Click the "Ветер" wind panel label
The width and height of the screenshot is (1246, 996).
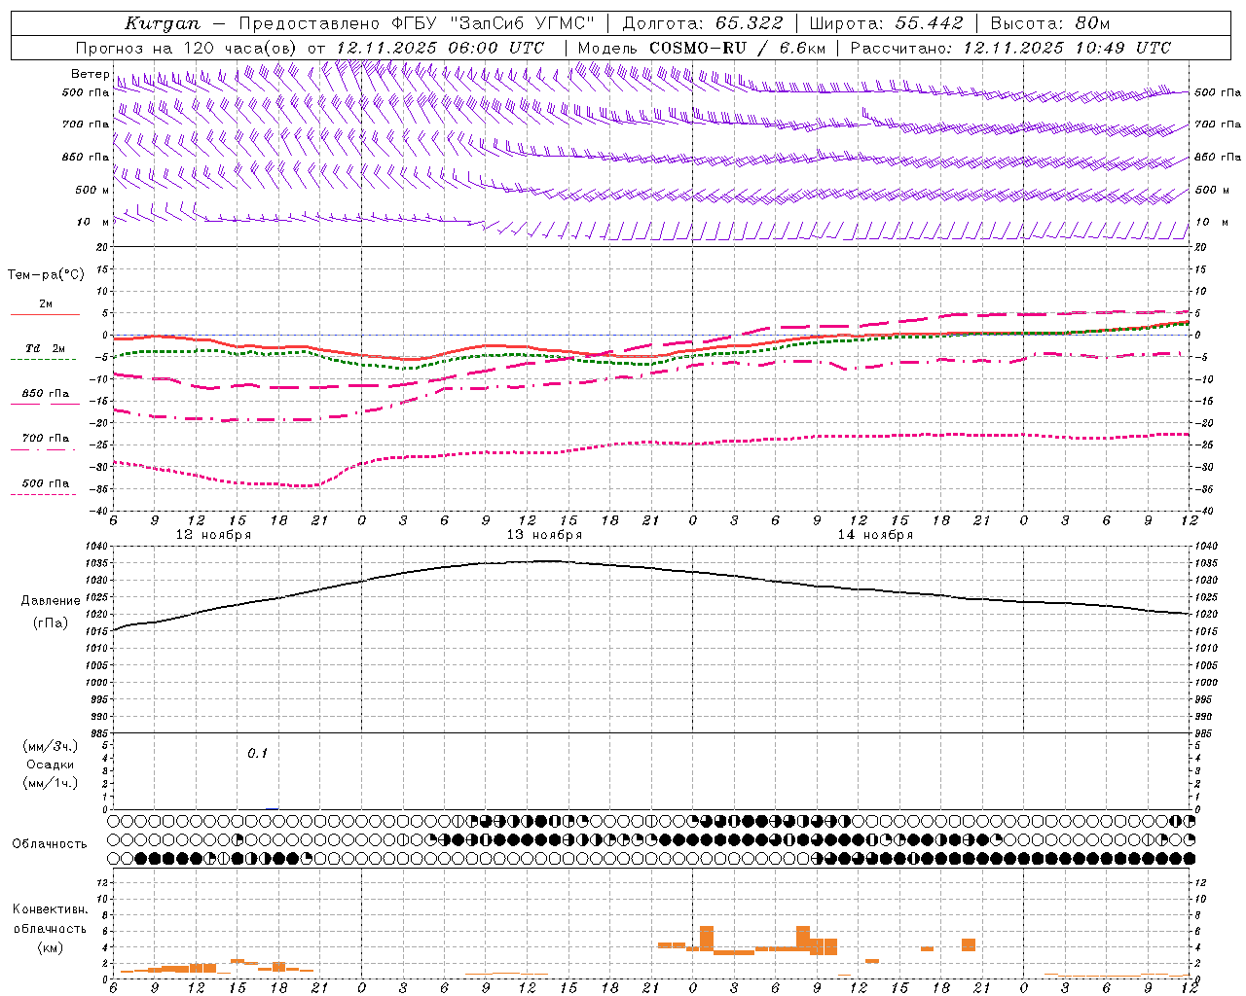(x=90, y=74)
